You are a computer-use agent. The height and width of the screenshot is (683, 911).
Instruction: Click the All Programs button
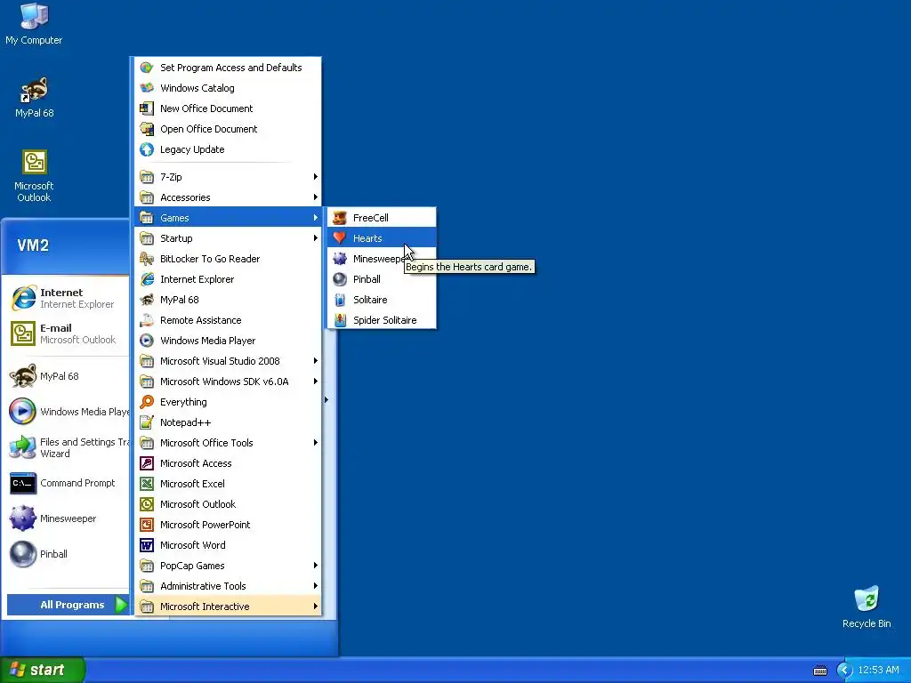[x=68, y=605]
